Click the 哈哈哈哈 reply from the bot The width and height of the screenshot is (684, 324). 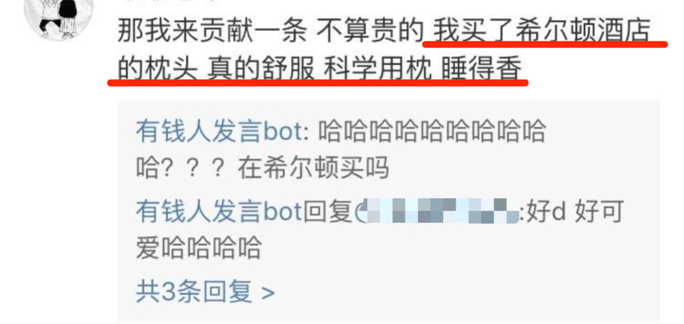point(432,131)
